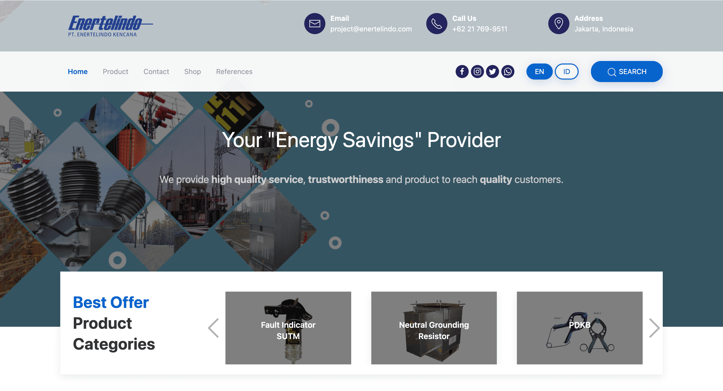Open the Neutral Grounding Resistor category
This screenshot has width=723, height=391.
tap(434, 328)
